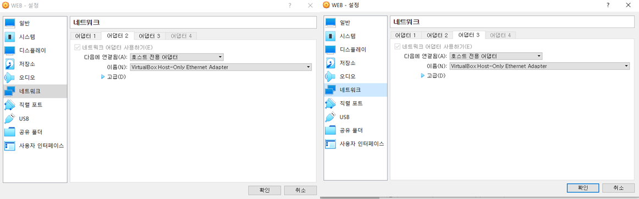Screen dimensions: 639x199
Task: Switch to 어댑터 4 tab in right window
Action: coord(500,35)
